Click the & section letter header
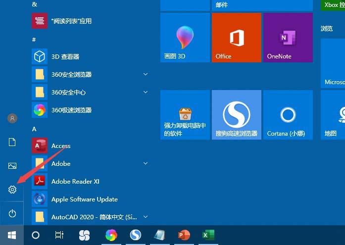Viewport: 345px width, 245px height. point(34,4)
